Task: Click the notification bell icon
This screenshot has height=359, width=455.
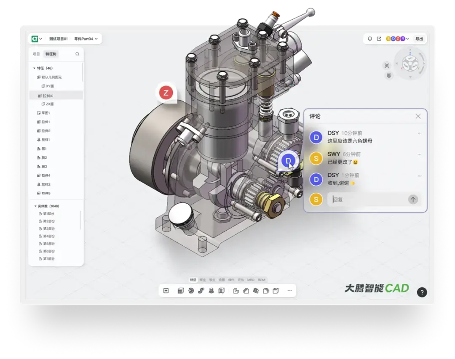Action: 370,39
